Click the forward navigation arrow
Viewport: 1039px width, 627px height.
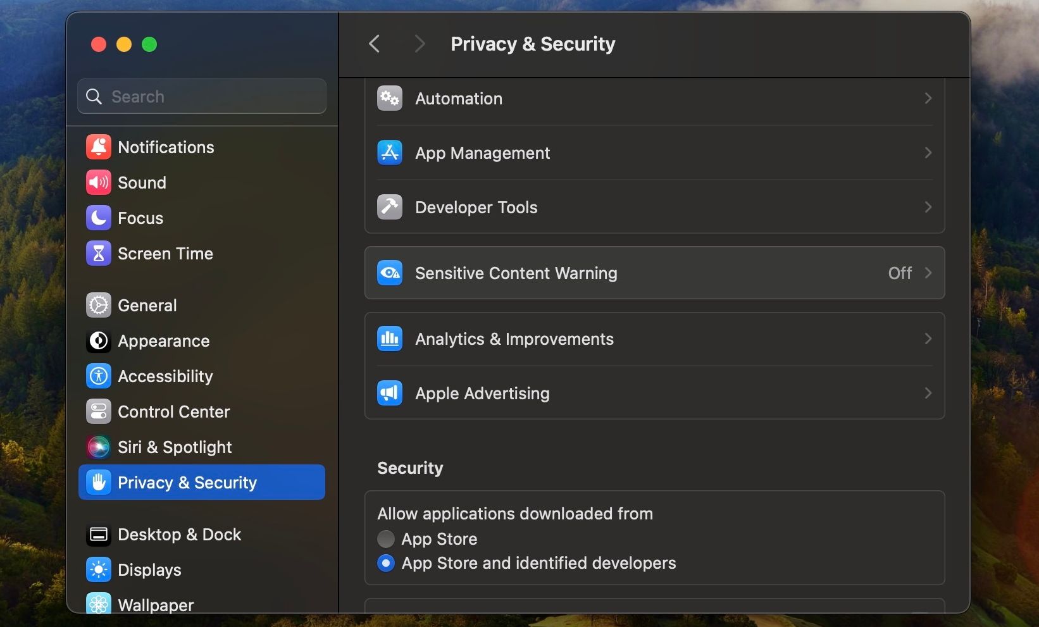(x=419, y=44)
